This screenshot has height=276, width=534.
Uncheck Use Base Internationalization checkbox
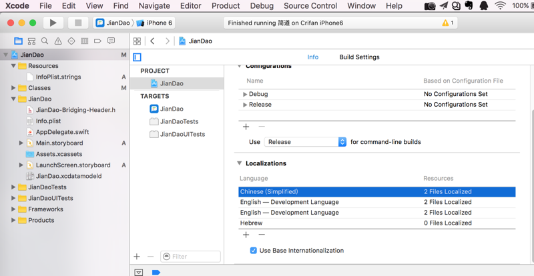pyautogui.click(x=254, y=251)
